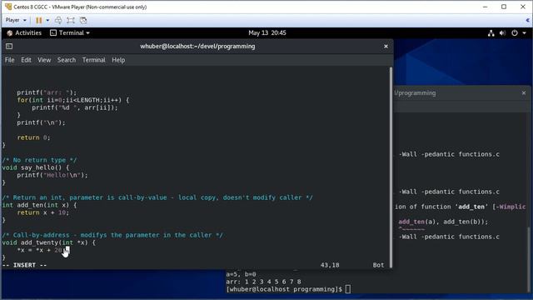533x300 pixels.
Task: Click the 'for(int ii=0;ii<LENGTH;ii++)' line
Action: coord(73,100)
